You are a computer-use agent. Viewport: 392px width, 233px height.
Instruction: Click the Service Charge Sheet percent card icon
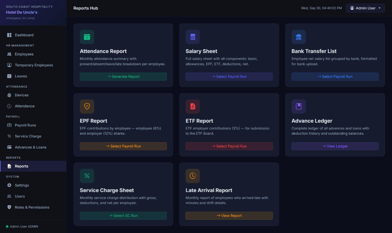click(x=87, y=176)
